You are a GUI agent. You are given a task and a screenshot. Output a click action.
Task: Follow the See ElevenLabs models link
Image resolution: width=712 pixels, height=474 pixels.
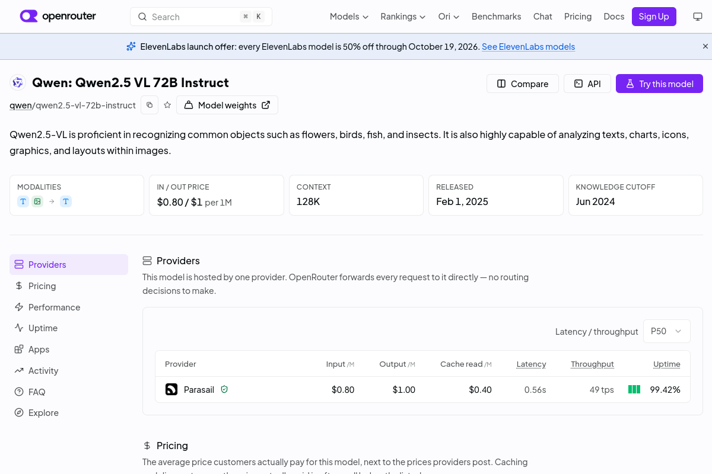(528, 47)
